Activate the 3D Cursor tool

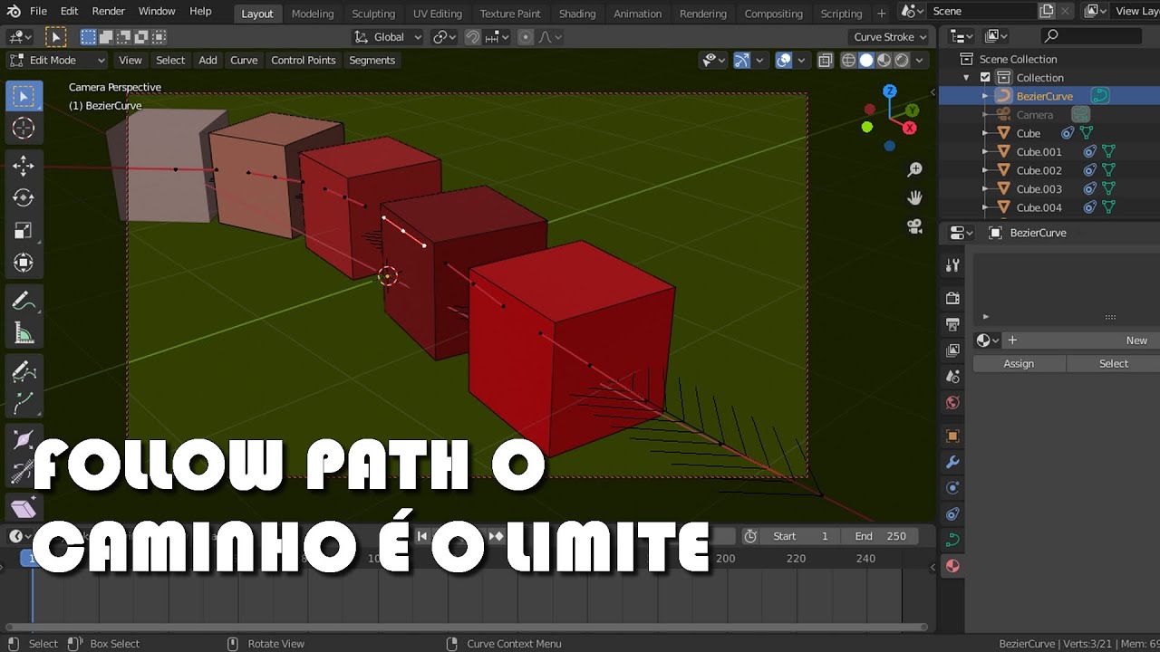tap(24, 129)
